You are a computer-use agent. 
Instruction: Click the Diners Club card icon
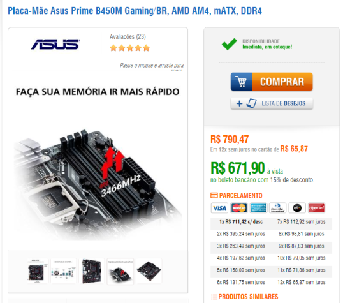point(277,208)
